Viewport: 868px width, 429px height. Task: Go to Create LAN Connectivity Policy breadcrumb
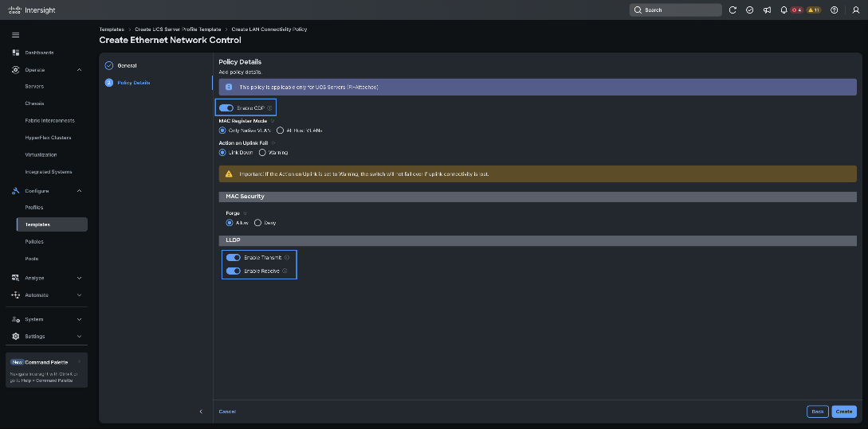click(269, 29)
